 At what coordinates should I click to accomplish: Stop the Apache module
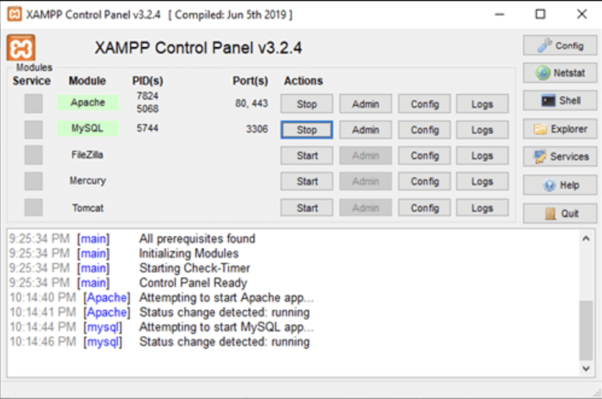point(306,103)
